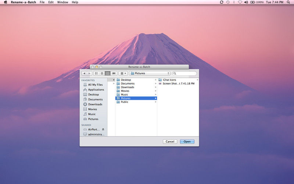294x184 pixels.
Task: Select Music in the Favorites sidebar
Action: coord(92,114)
